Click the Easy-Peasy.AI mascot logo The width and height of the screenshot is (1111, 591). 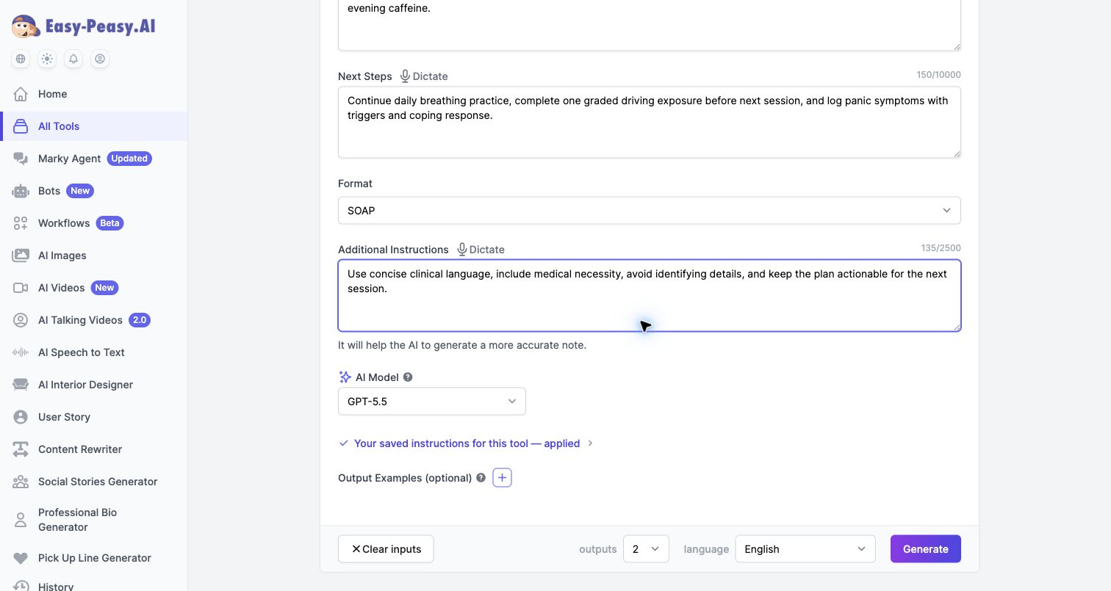click(26, 27)
